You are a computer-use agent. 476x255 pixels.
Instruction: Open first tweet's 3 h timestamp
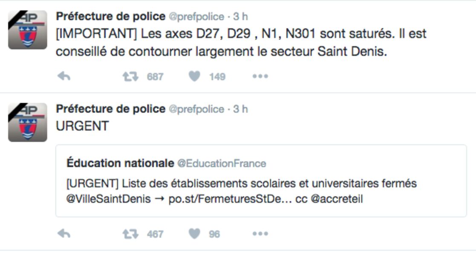(x=240, y=16)
